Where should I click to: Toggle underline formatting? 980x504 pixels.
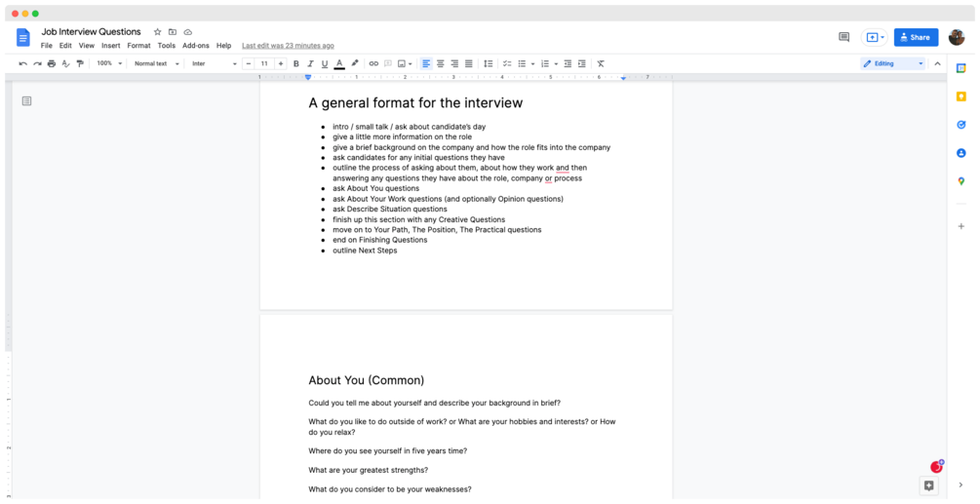pos(325,63)
